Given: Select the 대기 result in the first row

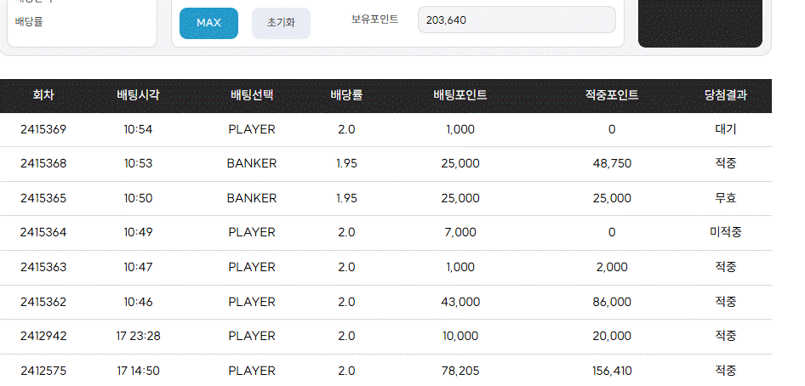Looking at the screenshot, I should pyautogui.click(x=725, y=129).
